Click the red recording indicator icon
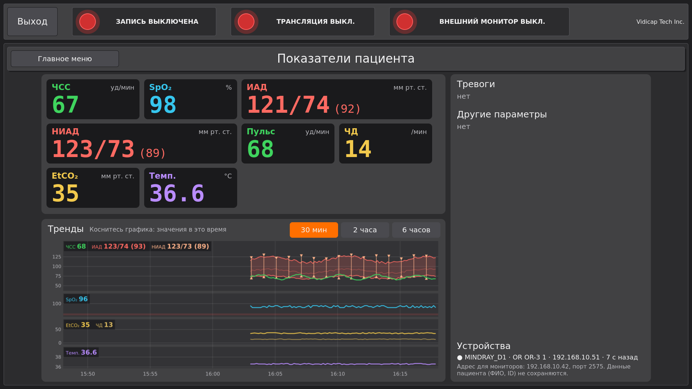Image resolution: width=692 pixels, height=389 pixels. coord(88,22)
